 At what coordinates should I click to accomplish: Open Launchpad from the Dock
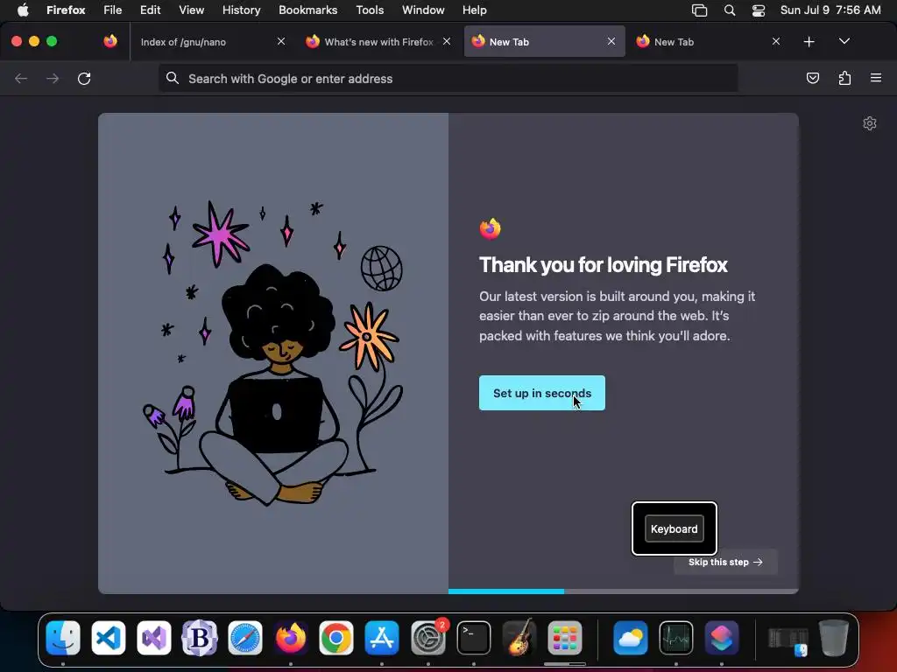tap(565, 638)
